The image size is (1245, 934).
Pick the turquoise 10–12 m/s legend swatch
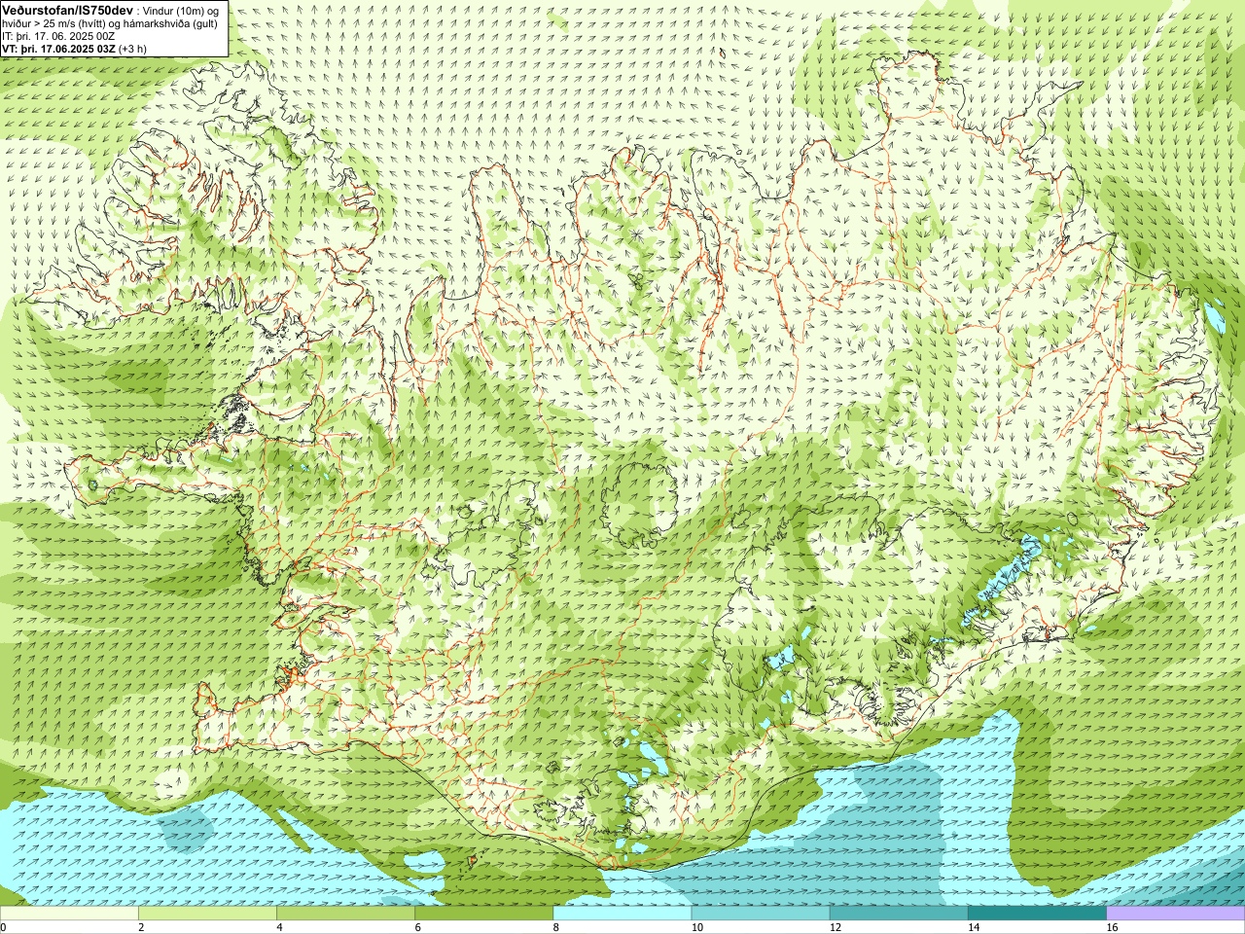click(761, 914)
